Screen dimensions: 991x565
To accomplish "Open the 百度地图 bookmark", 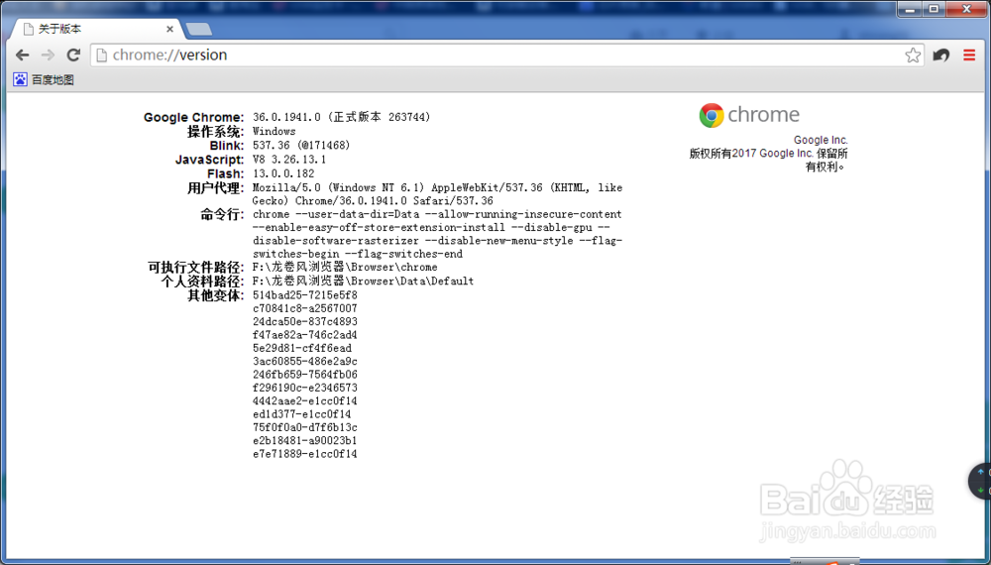I will 44,79.
